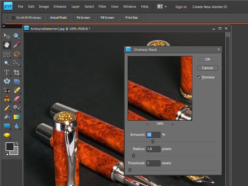Viewport: 248px width, 186px height.
Task: Disable the Preview checkbox in Unsharp Mask
Action: point(199,77)
